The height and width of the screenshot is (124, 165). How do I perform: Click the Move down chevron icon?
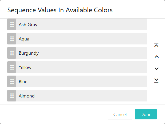157,69
